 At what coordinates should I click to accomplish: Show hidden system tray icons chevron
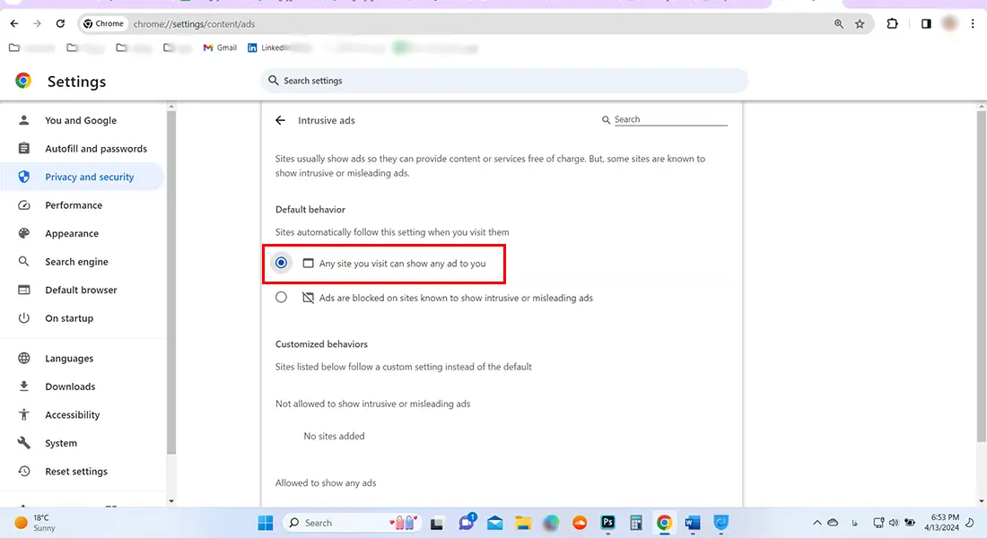point(817,523)
